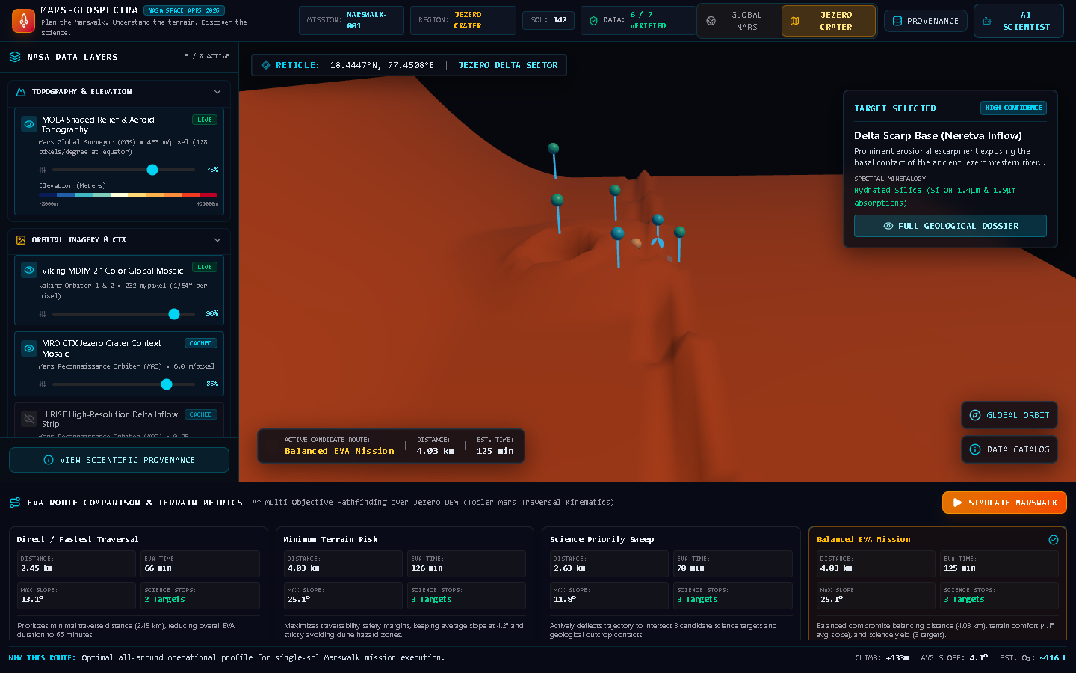This screenshot has height=673, width=1076.
Task: Click View Scientific Provenance button
Action: click(x=119, y=460)
